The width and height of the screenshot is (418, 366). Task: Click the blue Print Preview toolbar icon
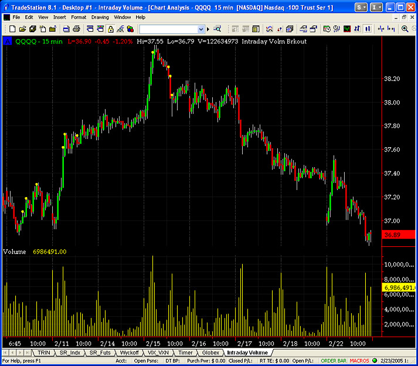click(x=66, y=29)
